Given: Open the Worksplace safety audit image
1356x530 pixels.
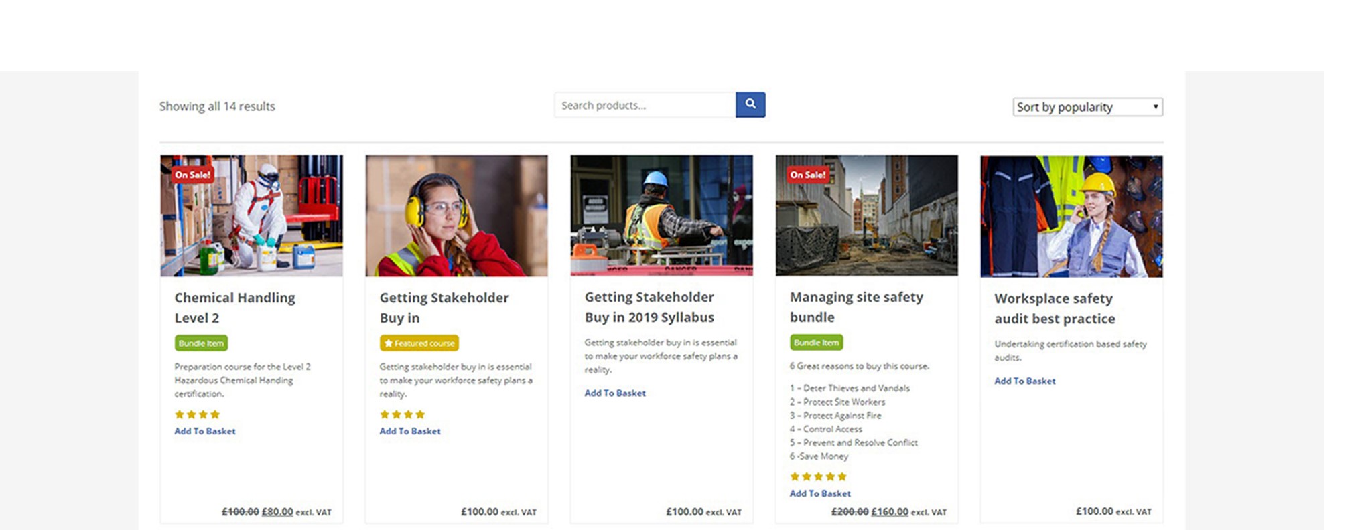Looking at the screenshot, I should [x=1071, y=216].
